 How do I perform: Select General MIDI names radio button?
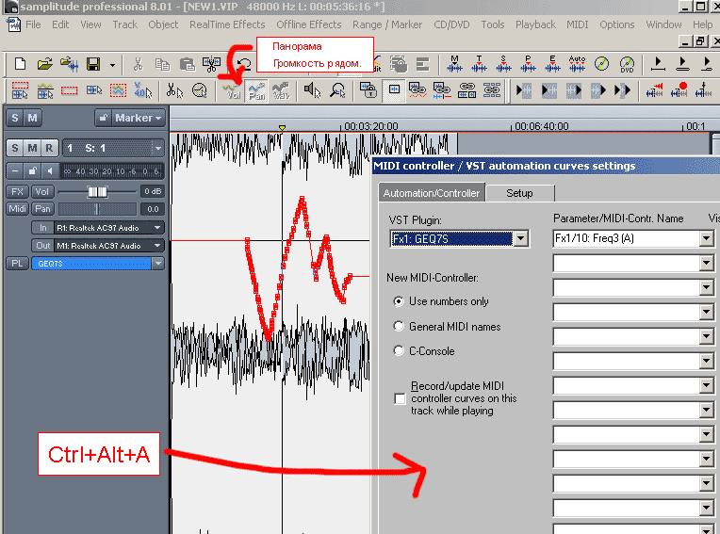[399, 326]
